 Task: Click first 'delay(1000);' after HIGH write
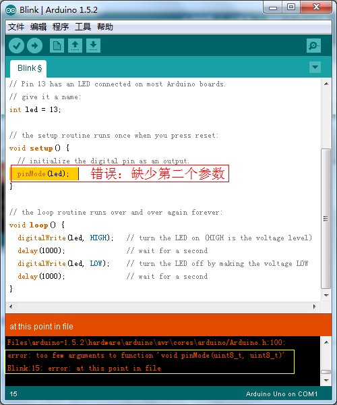[41, 250]
